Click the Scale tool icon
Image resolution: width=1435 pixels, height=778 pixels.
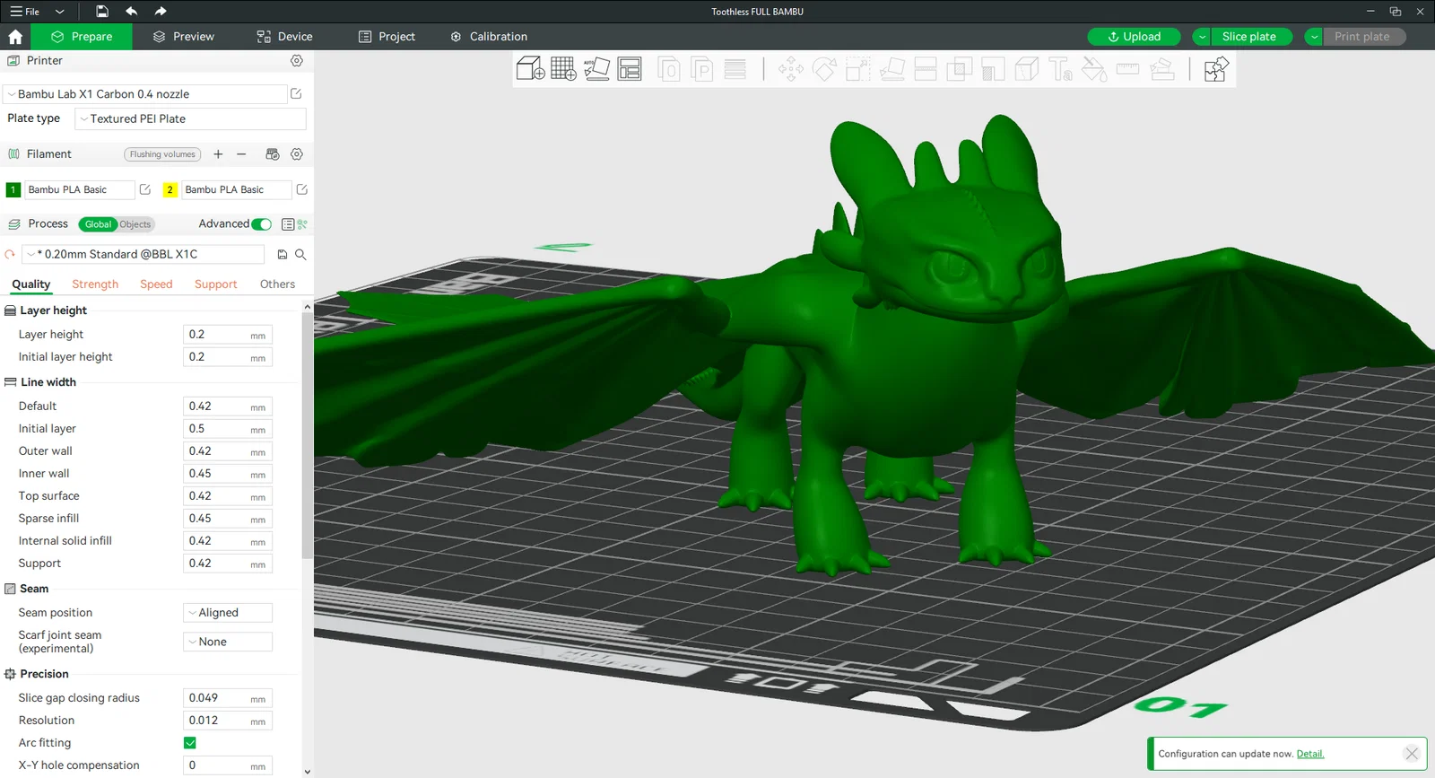[858, 69]
